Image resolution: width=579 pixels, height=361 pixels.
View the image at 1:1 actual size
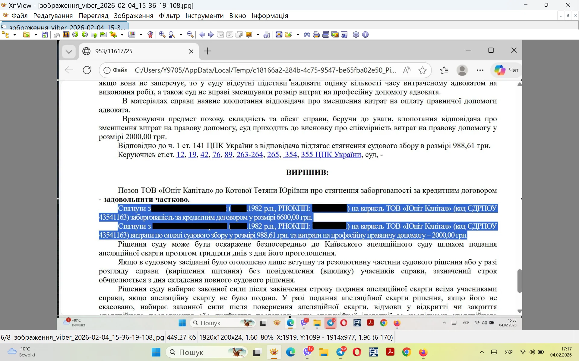coord(171,35)
